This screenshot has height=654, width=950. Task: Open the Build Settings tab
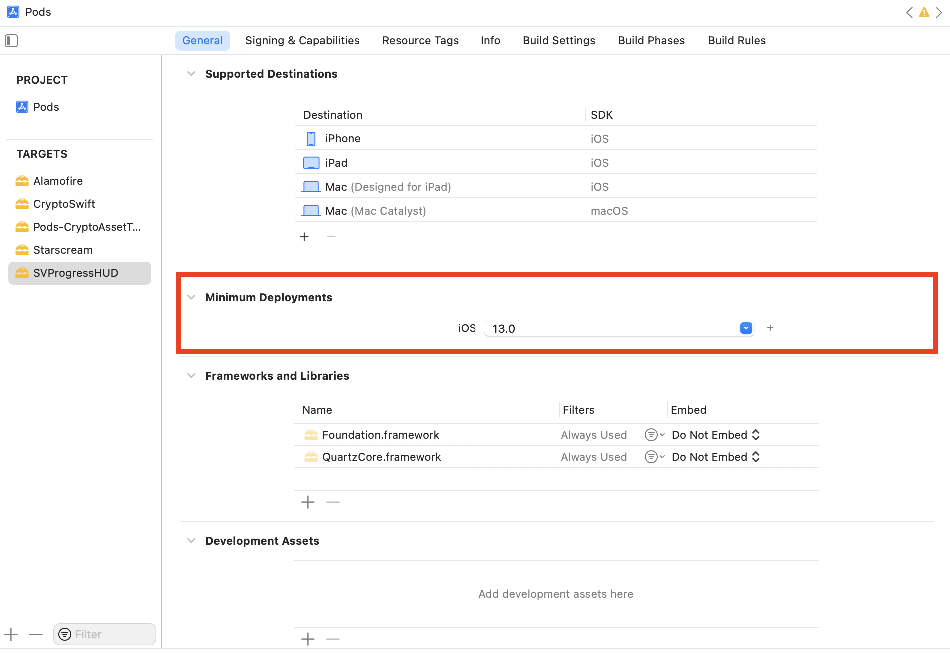click(559, 41)
